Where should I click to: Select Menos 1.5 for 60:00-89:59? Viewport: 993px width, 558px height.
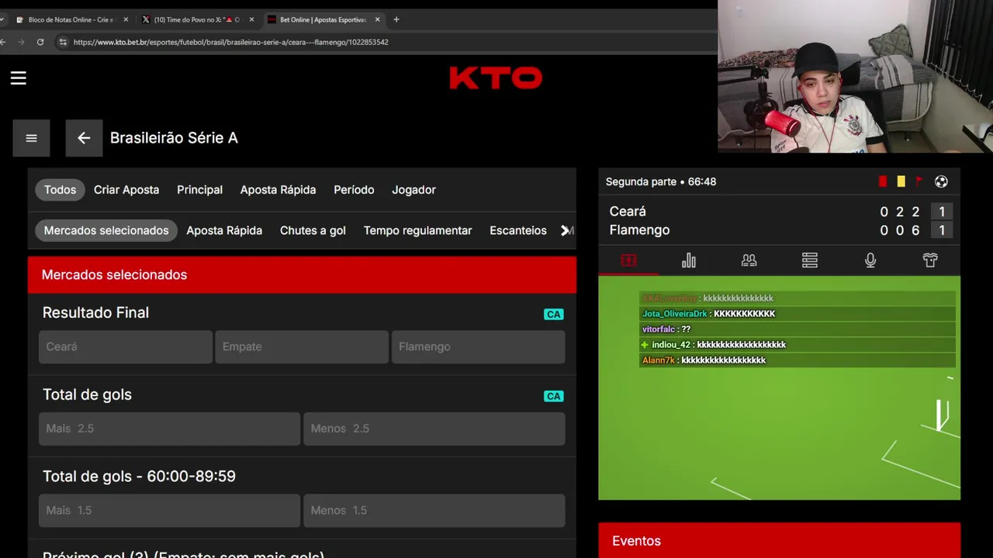(x=434, y=511)
